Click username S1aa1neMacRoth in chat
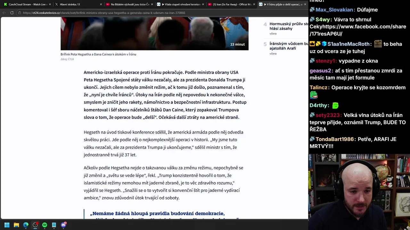 click(348, 44)
